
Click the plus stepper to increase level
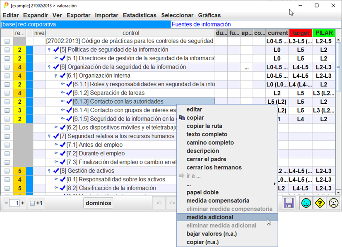(x=22, y=203)
